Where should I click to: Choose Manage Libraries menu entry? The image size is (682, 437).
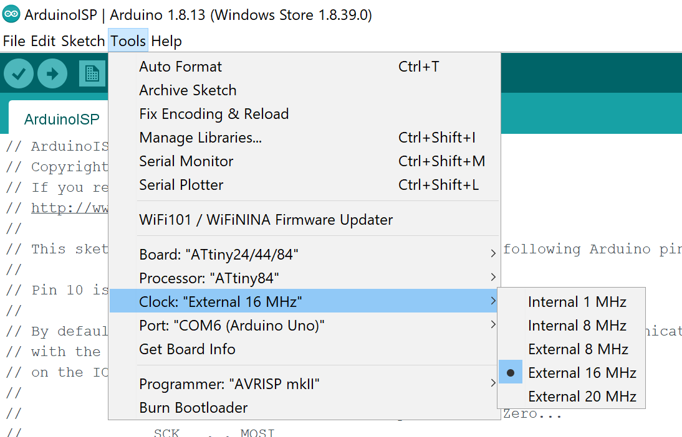(200, 138)
